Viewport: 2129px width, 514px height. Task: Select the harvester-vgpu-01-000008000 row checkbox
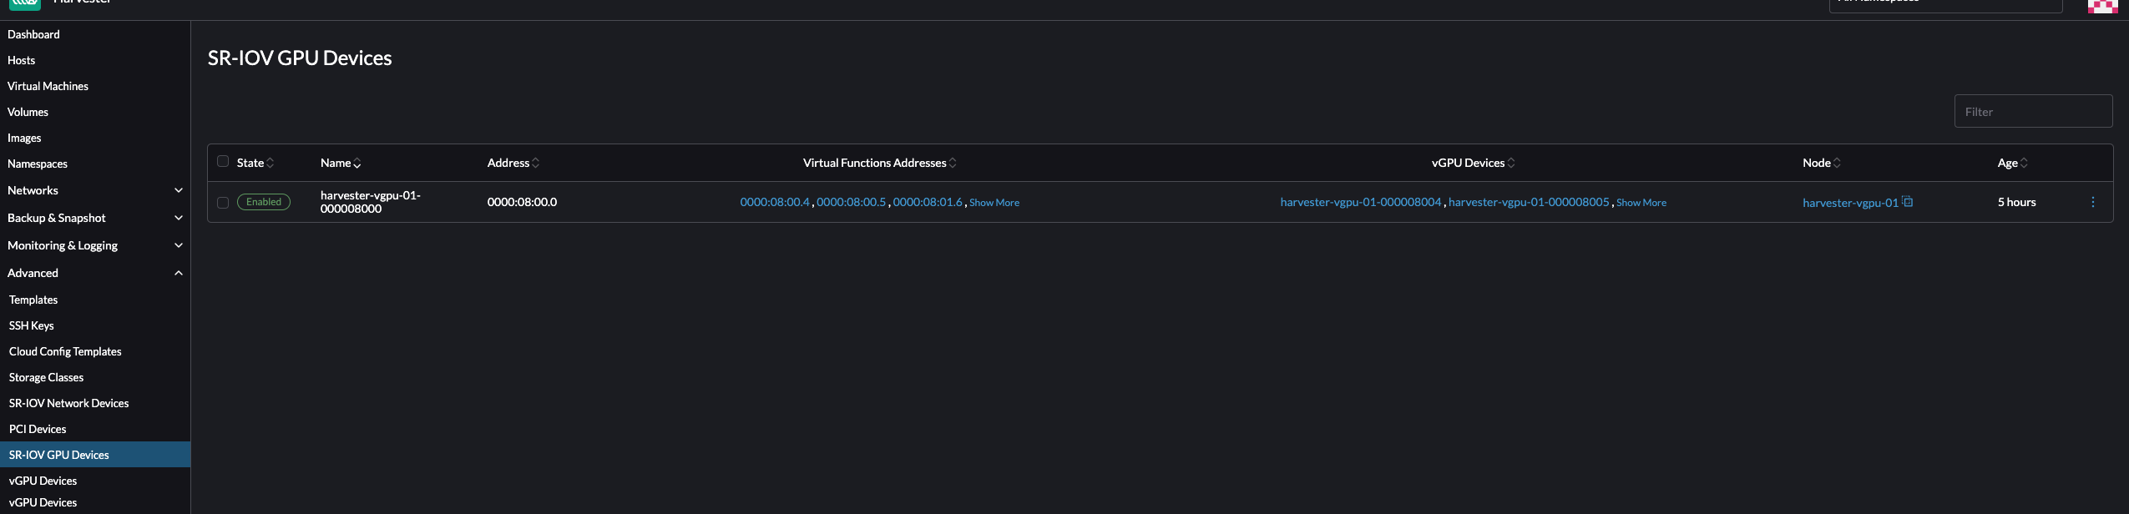[223, 203]
